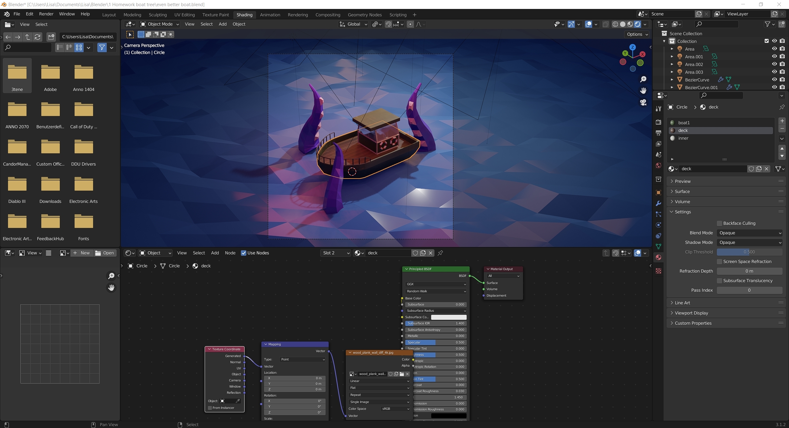This screenshot has height=428, width=789.
Task: Click the New image button
Action: point(82,253)
